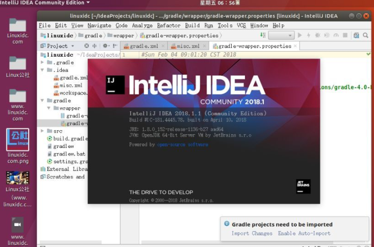
Task: Open the Linuxidc.com desktop folder
Action: pyautogui.click(x=18, y=31)
